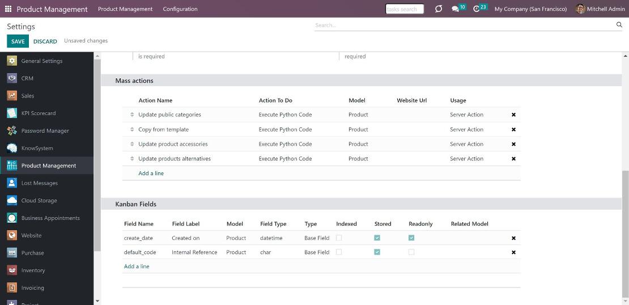Screen dimensions: 629x305
Task: Open the Copy from template action
Action: (x=163, y=130)
